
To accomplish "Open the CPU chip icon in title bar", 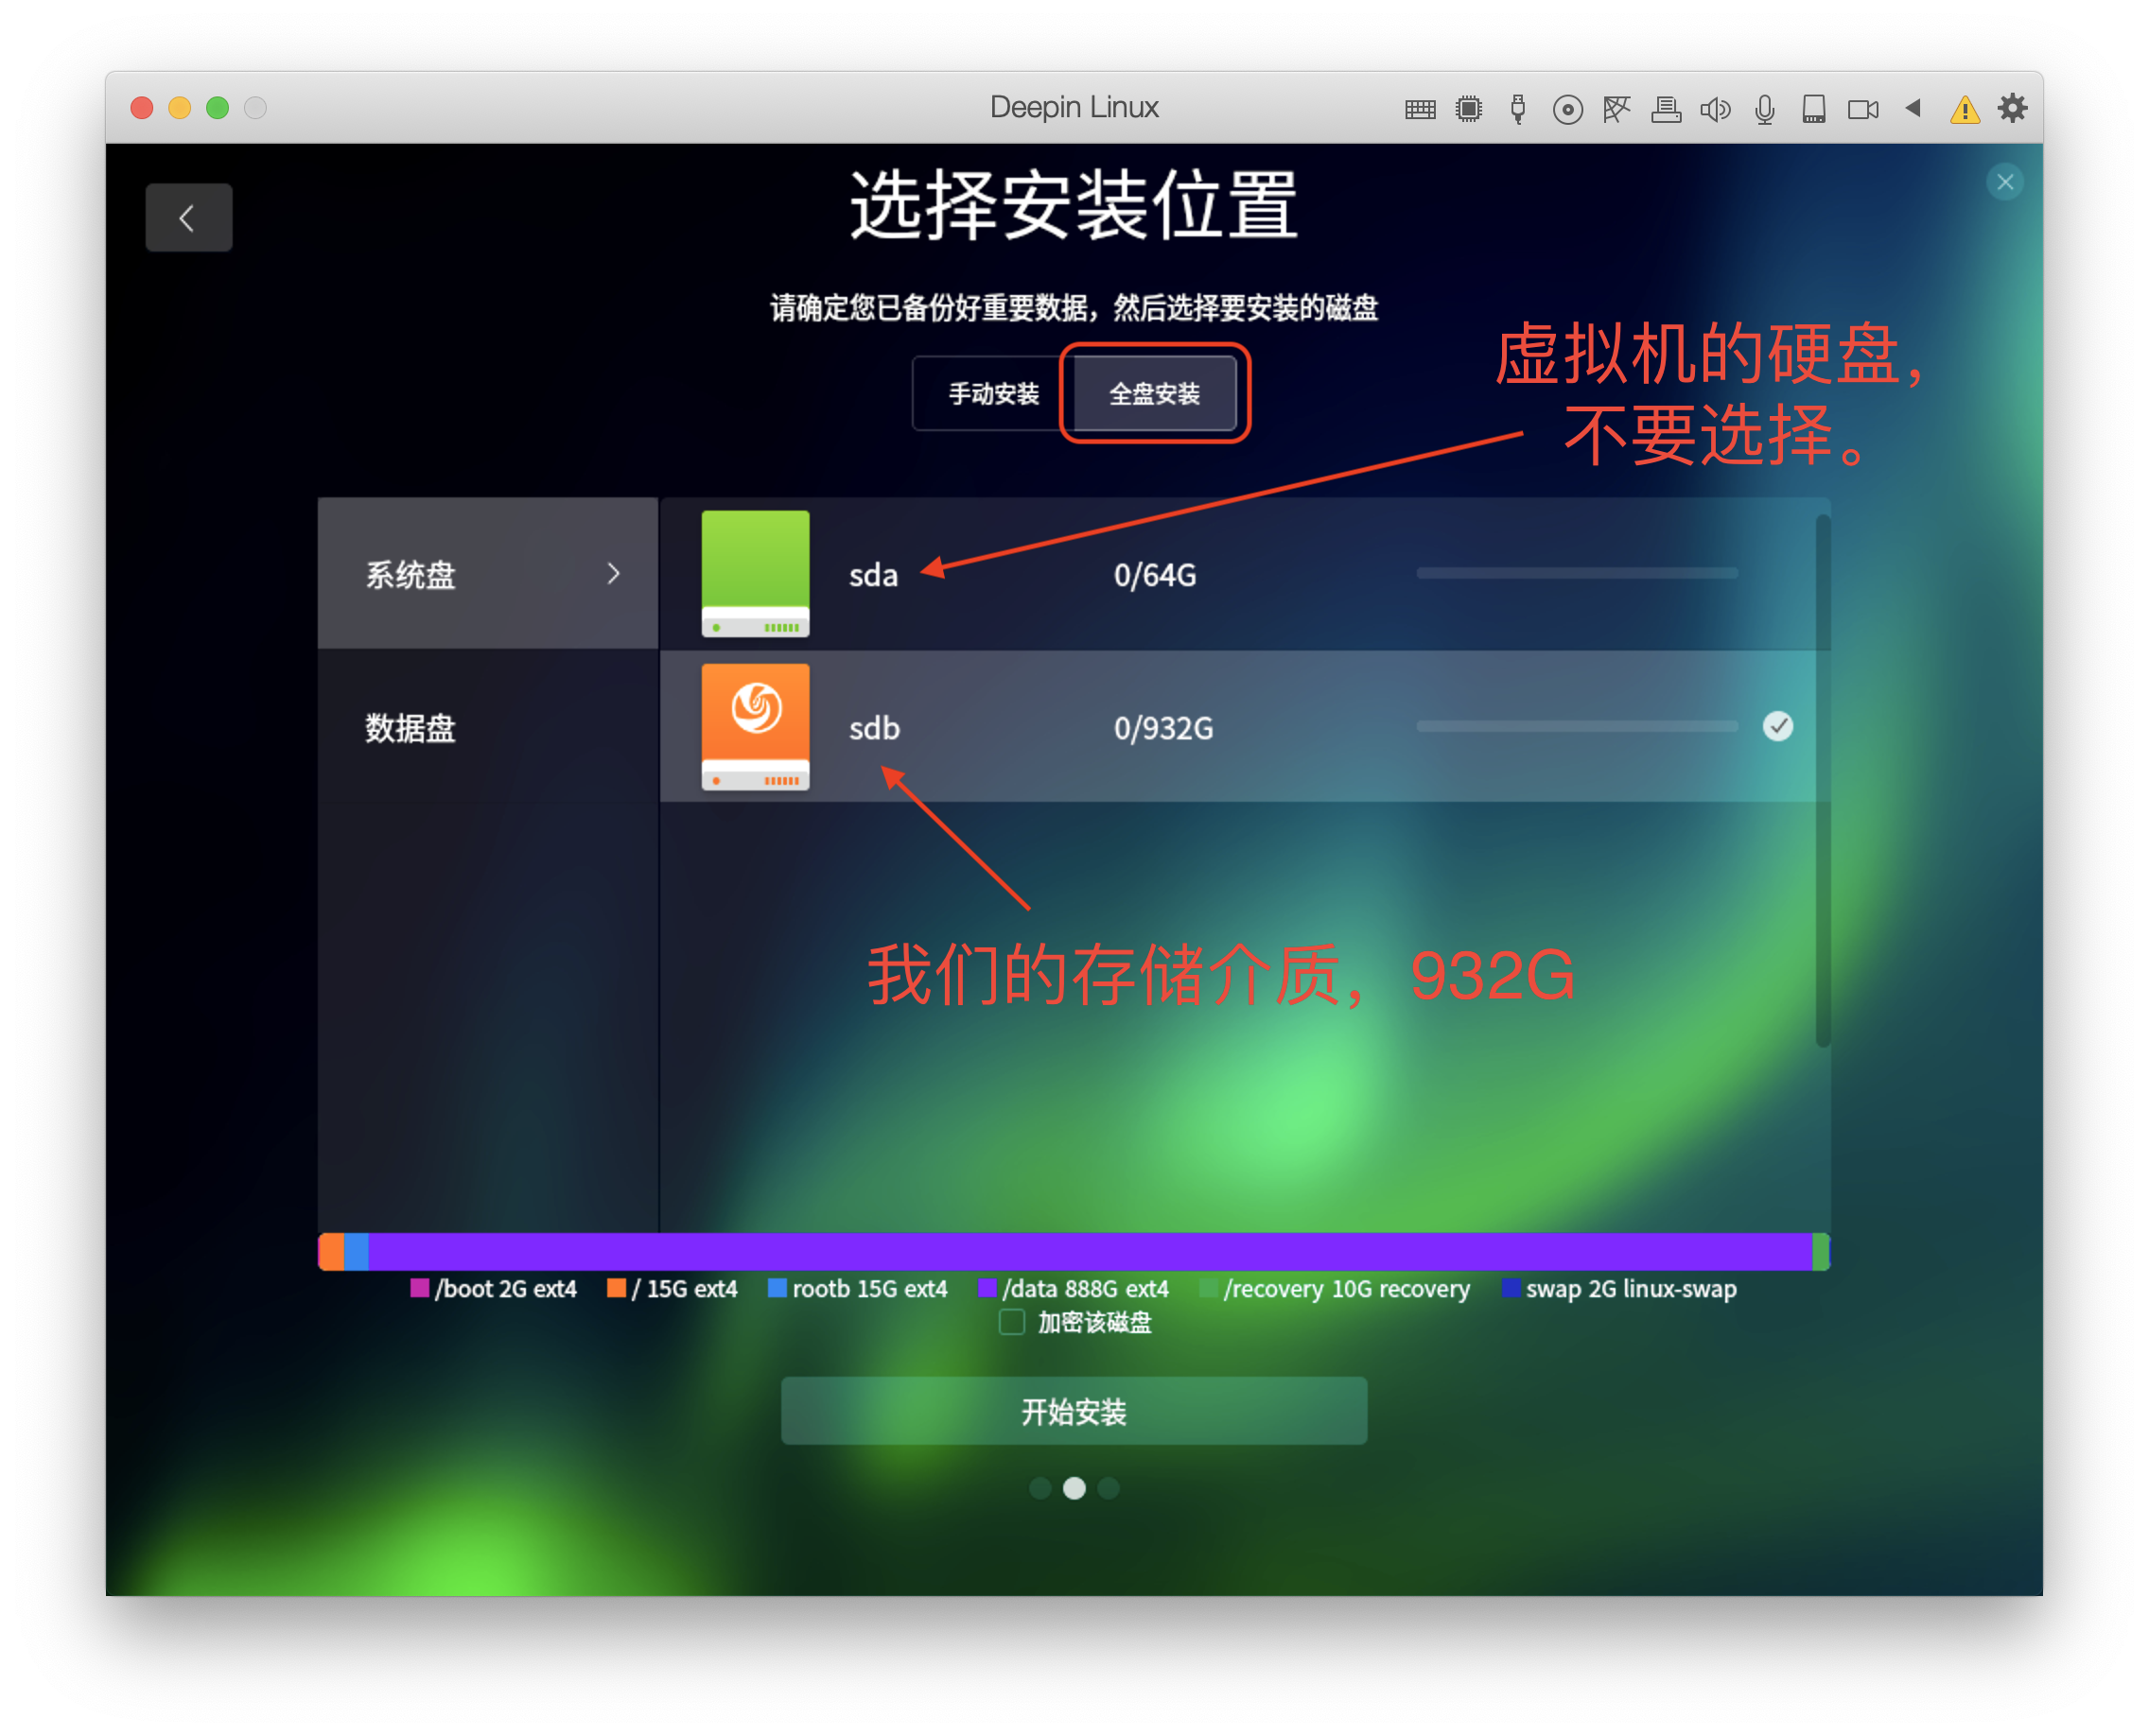I will coord(1469,109).
